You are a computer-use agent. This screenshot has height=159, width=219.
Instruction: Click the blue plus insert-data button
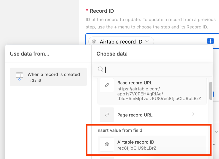click(210, 41)
